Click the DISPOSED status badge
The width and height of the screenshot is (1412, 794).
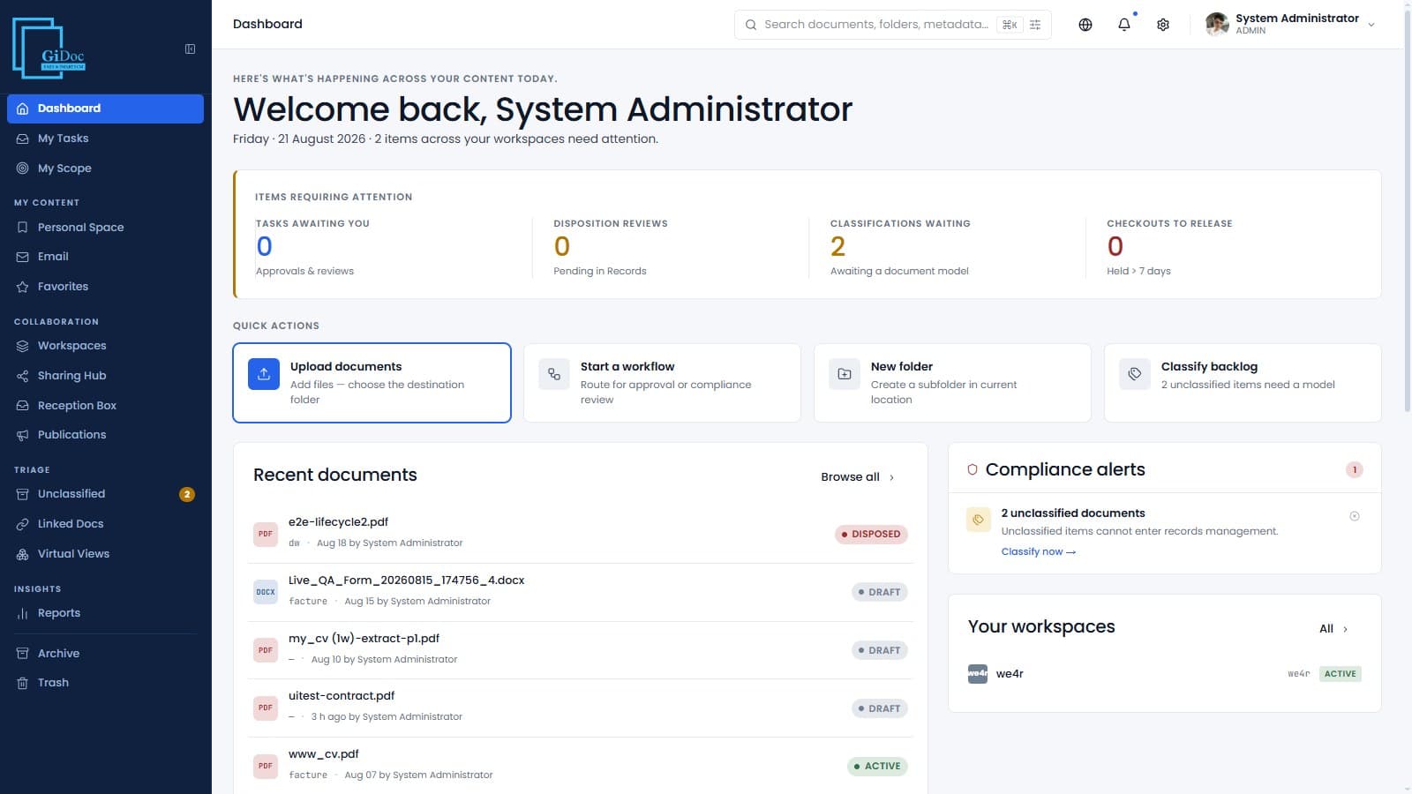871,534
